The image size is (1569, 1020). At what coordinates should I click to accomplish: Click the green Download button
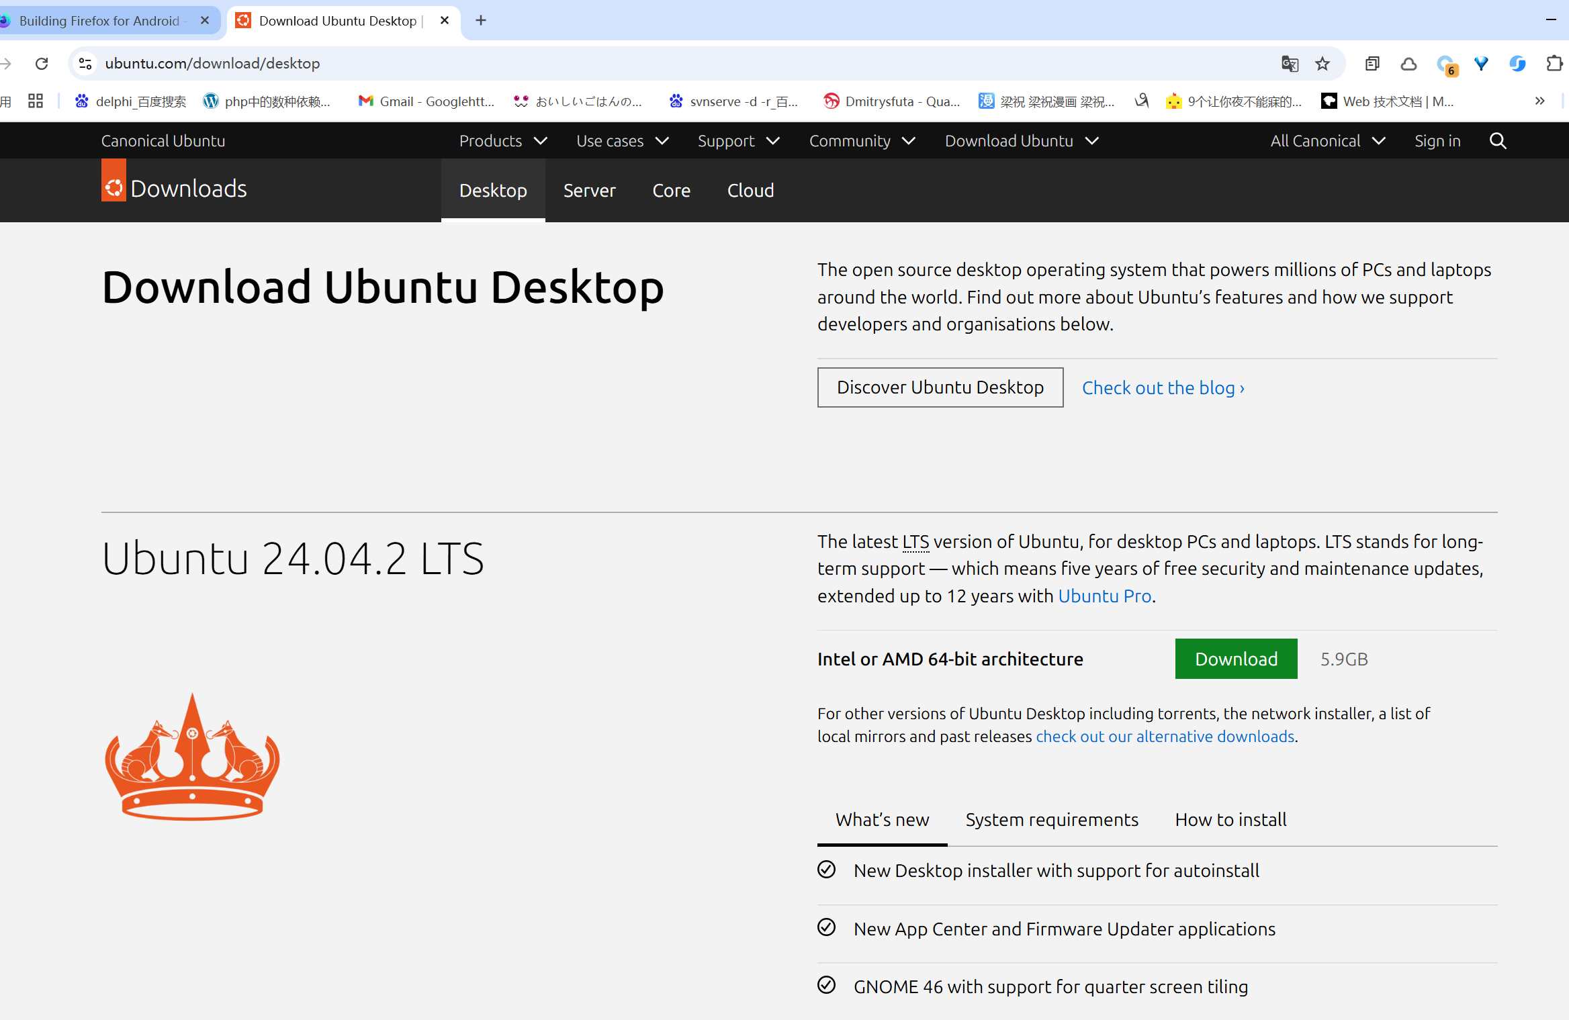1236,659
